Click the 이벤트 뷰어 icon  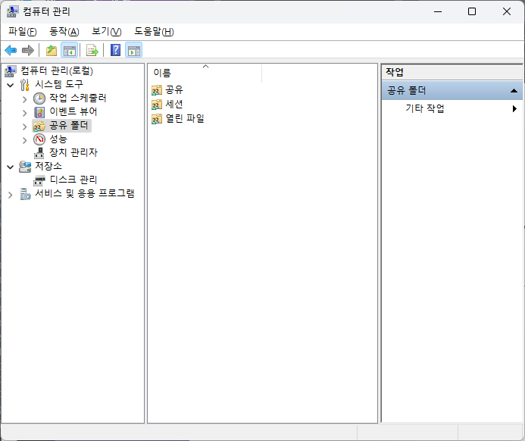click(39, 112)
